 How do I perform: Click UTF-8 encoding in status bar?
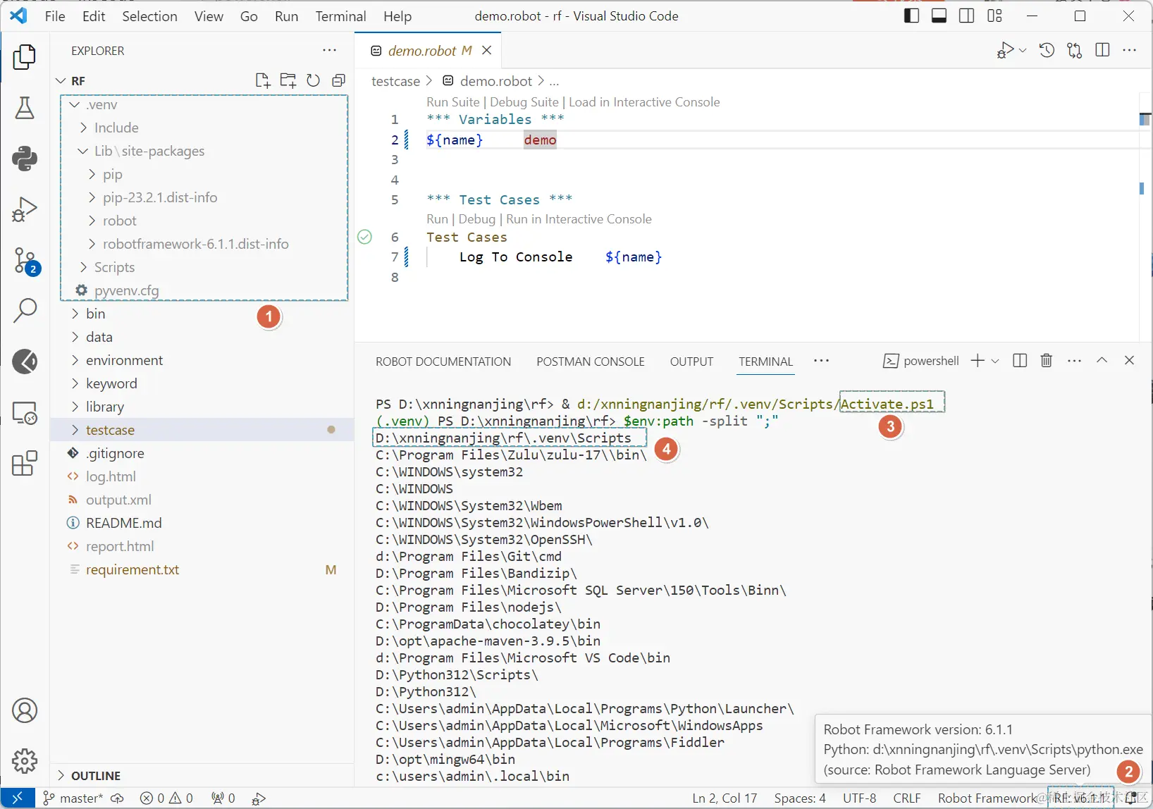click(x=860, y=798)
